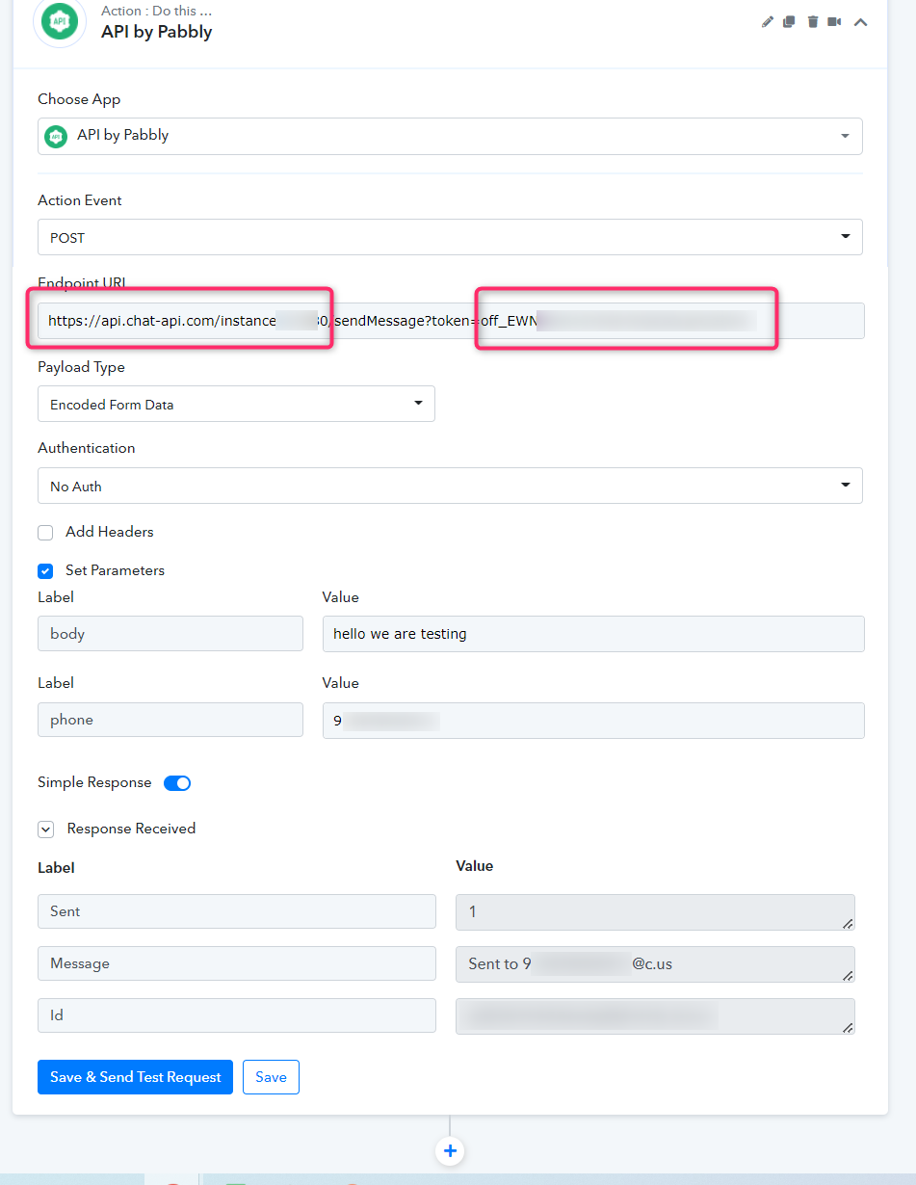Viewport: 916px width, 1185px height.
Task: Uncheck the Set Parameters checkbox
Action: point(45,571)
